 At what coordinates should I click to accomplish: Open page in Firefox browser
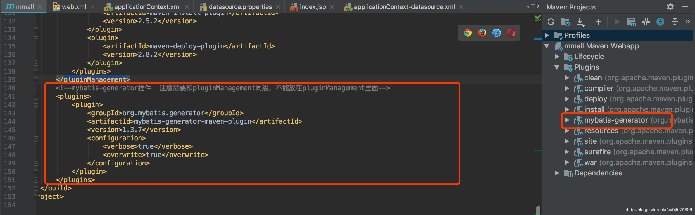[x=482, y=33]
